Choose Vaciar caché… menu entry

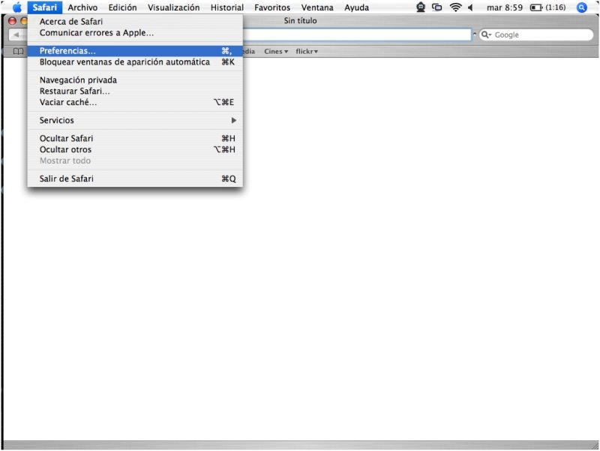coord(68,102)
